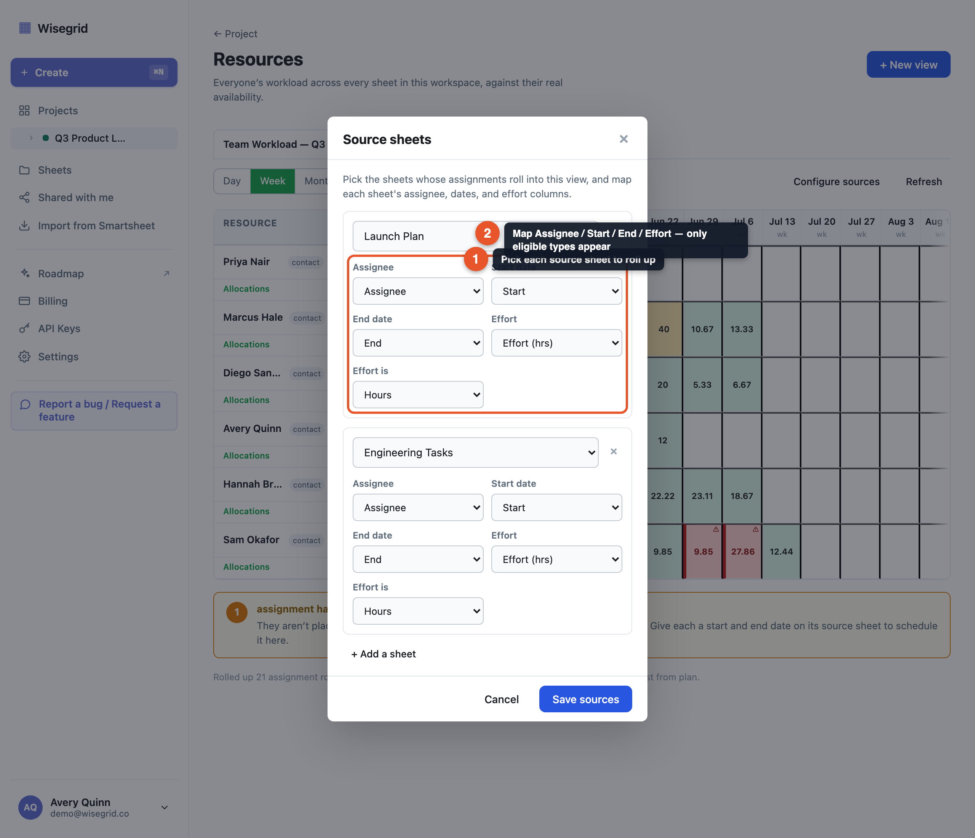Open Settings in the sidebar
Image resolution: width=975 pixels, height=838 pixels.
[94, 357]
